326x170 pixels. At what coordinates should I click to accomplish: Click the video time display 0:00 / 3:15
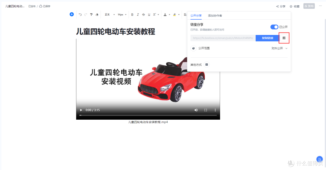(x=93, y=110)
